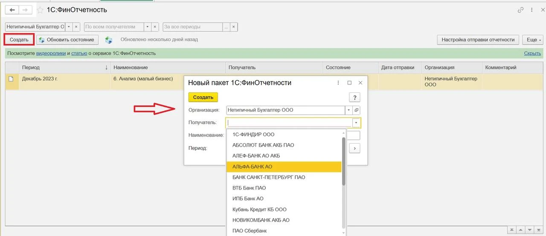The height and width of the screenshot is (236, 546).
Task: Click the Дата отправки column header
Action: coord(400,67)
